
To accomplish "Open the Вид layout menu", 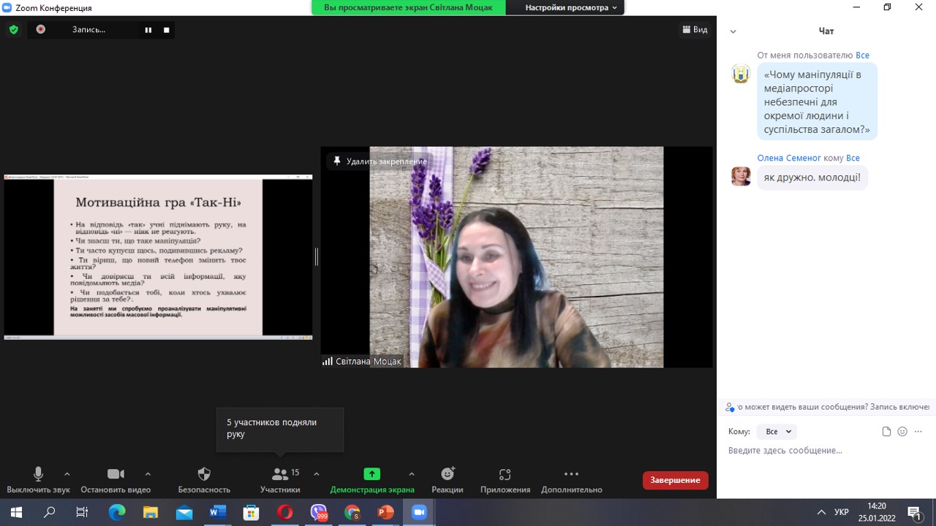I will [x=695, y=30].
